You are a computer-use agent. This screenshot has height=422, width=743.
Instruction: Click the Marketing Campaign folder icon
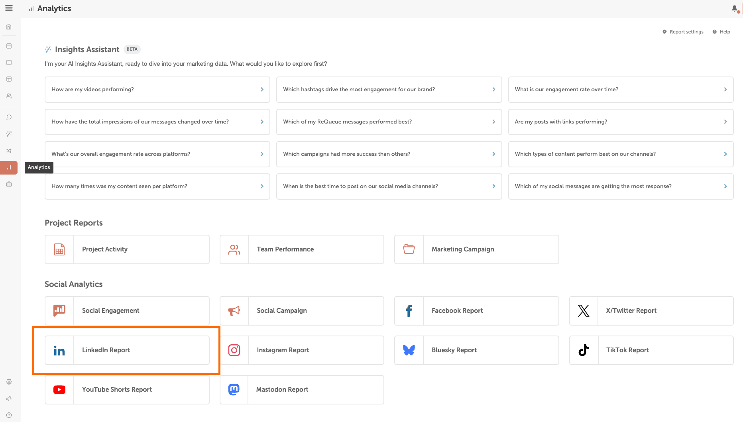(409, 249)
